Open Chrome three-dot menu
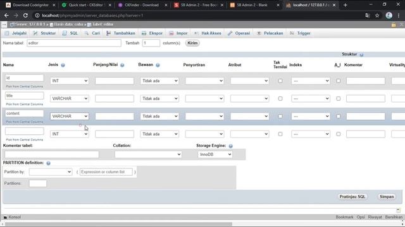The width and height of the screenshot is (405, 227). (399, 15)
